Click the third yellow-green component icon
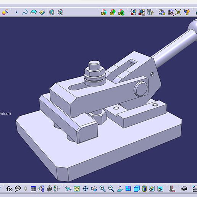Image resolution: width=197 pixels, height=197 pixels. 121,12
